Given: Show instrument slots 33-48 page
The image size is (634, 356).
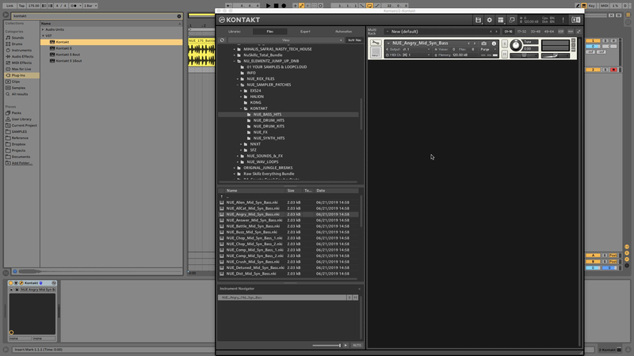Looking at the screenshot, I should (x=536, y=32).
